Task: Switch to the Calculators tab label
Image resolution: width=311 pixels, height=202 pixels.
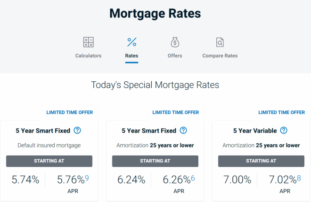Action: (x=88, y=56)
